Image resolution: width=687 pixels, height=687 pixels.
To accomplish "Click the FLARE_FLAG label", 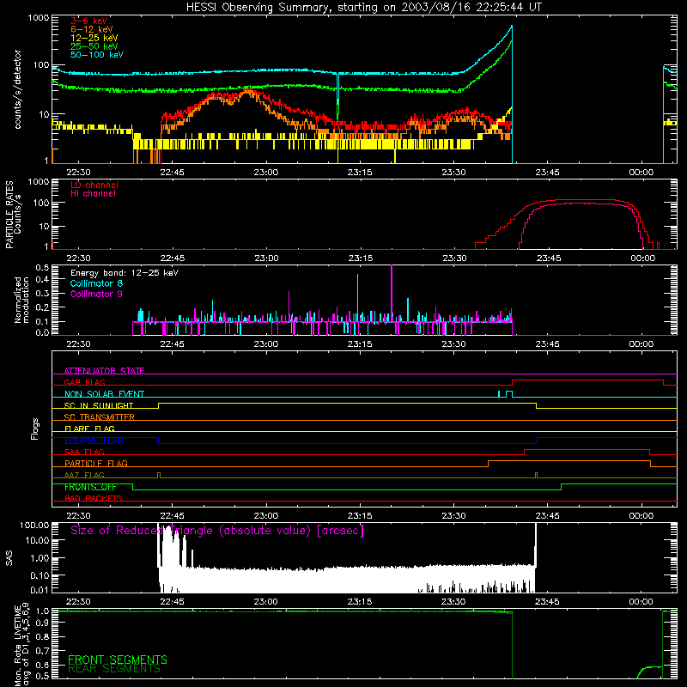I will (89, 429).
